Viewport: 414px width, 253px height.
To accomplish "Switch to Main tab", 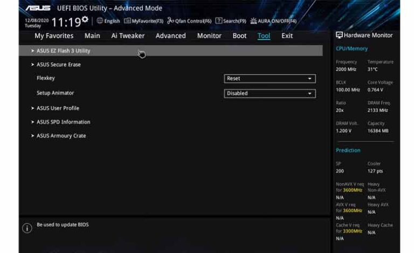I will (x=92, y=36).
